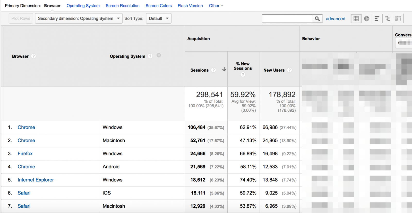Choose the performance bar view icon

click(377, 18)
